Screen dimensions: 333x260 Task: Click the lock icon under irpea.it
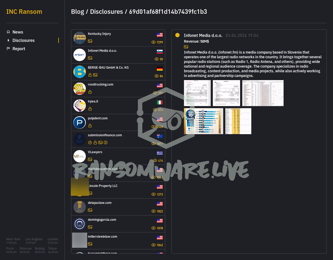pos(90,109)
